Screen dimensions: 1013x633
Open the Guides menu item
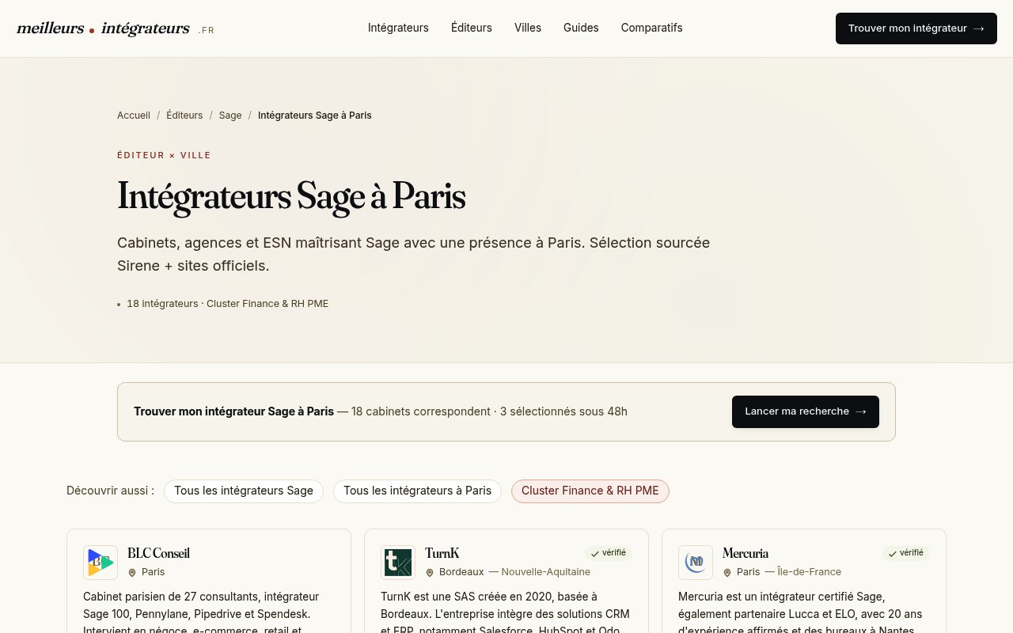pos(581,28)
